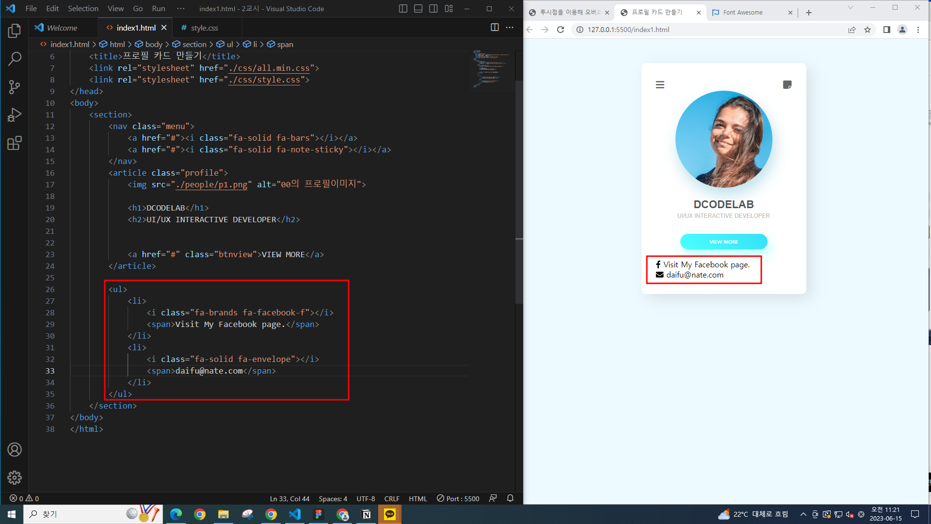Click the Port : 5500 Live Server status
This screenshot has width=931, height=524.
[x=458, y=499]
